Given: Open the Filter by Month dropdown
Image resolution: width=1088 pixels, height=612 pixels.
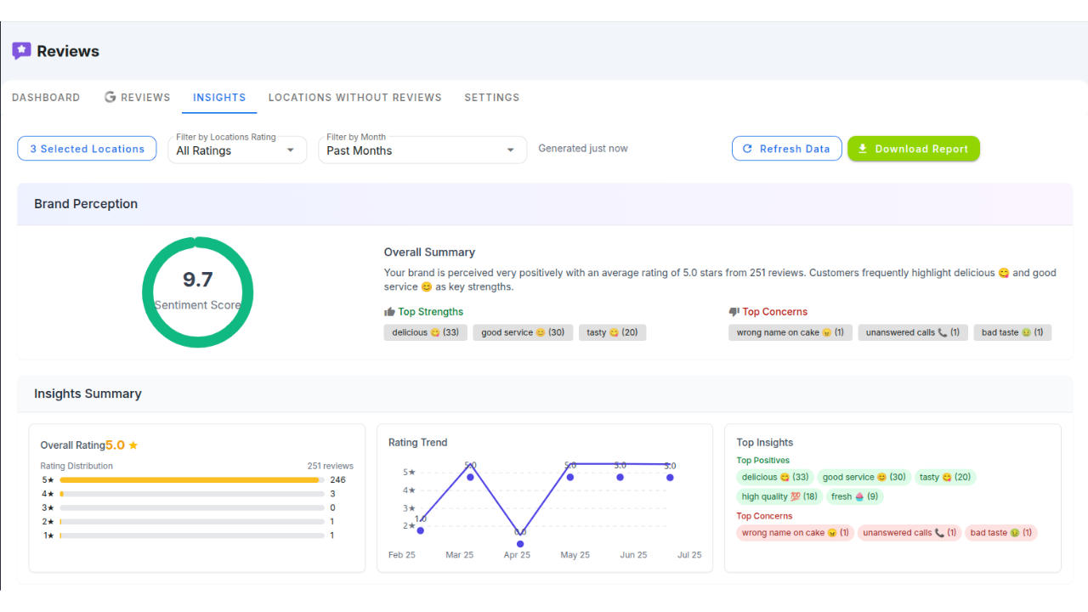Looking at the screenshot, I should [422, 150].
